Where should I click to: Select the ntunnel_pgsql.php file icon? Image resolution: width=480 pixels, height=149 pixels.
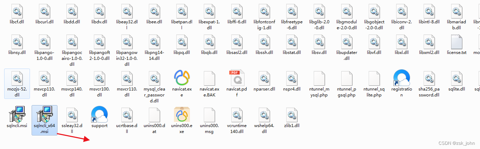click(346, 78)
